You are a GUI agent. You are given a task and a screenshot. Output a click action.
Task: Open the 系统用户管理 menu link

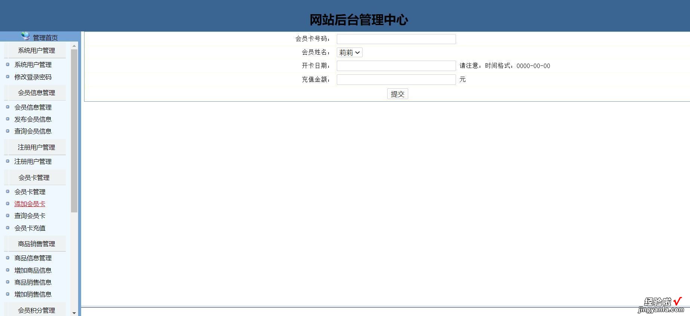(x=33, y=65)
